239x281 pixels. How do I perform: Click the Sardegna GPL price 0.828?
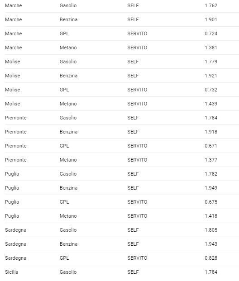pyautogui.click(x=211, y=258)
